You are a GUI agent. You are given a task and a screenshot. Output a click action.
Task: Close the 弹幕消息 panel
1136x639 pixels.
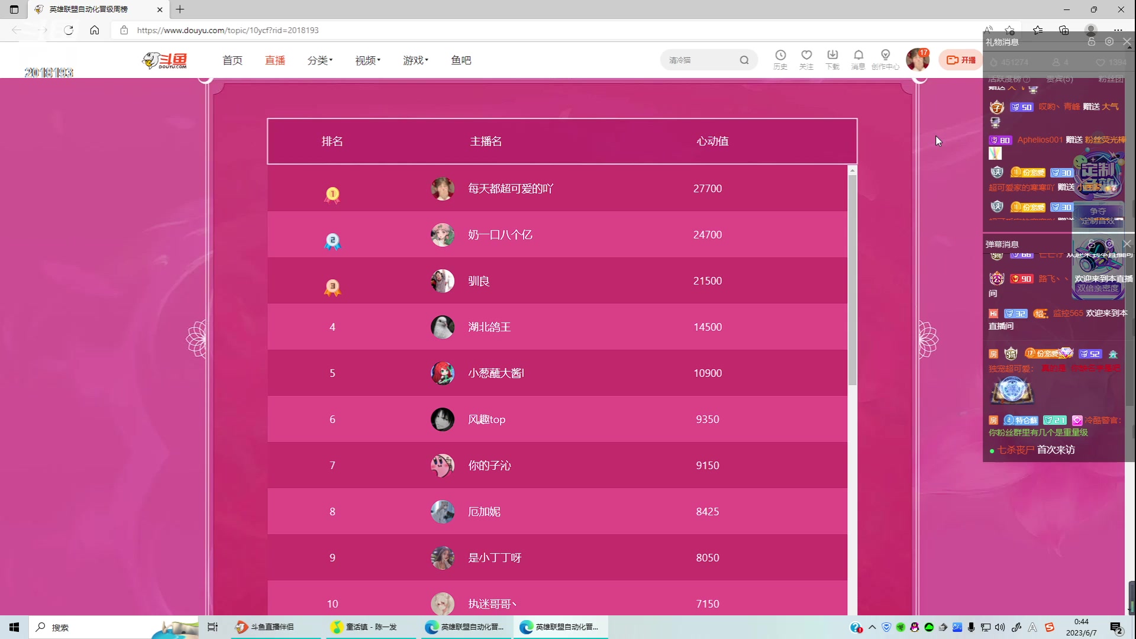tap(1127, 244)
